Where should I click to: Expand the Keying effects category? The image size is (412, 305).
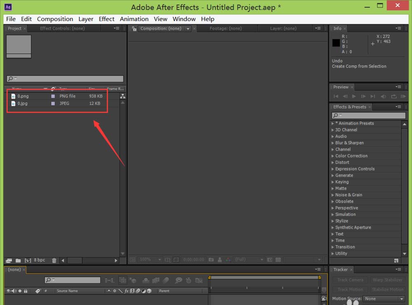332,182
